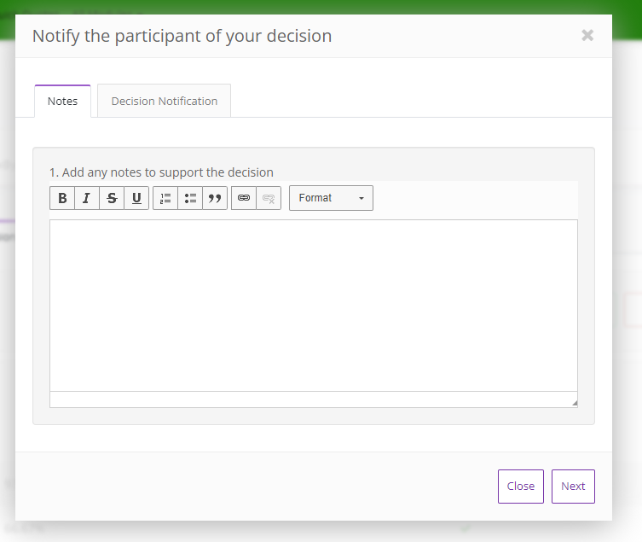Click the editor resize handle corner
The image size is (642, 542).
(x=575, y=403)
